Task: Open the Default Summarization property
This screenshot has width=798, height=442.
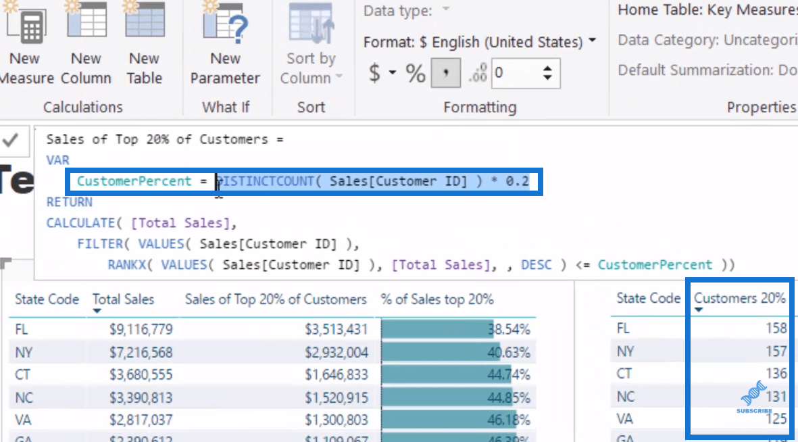Action: [x=707, y=70]
